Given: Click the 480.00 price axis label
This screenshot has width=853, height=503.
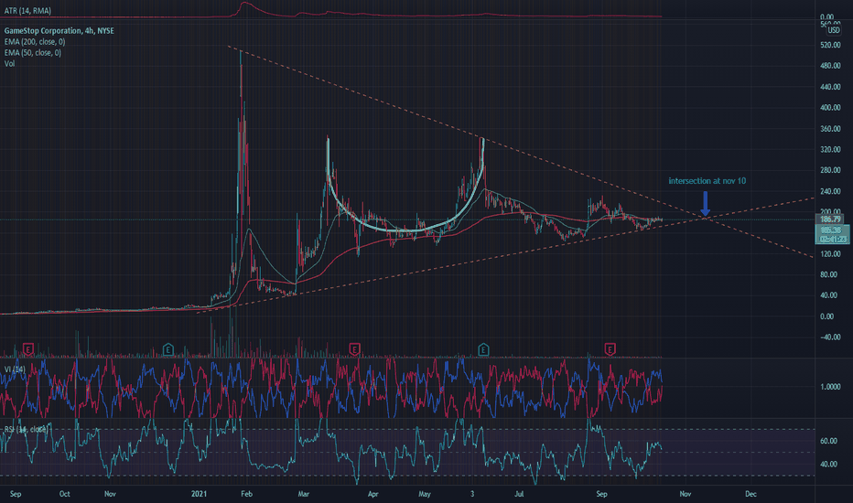Looking at the screenshot, I should pos(830,66).
